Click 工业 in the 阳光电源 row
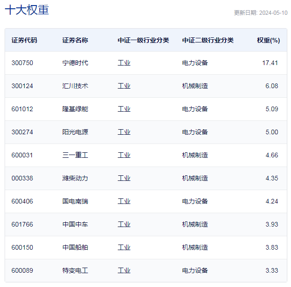Image resolution: width=291 pixels, height=287 pixels. coord(124,132)
